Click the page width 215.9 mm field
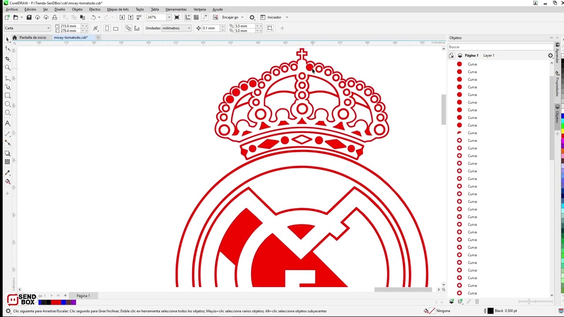The height and width of the screenshot is (317, 564). pyautogui.click(x=71, y=26)
